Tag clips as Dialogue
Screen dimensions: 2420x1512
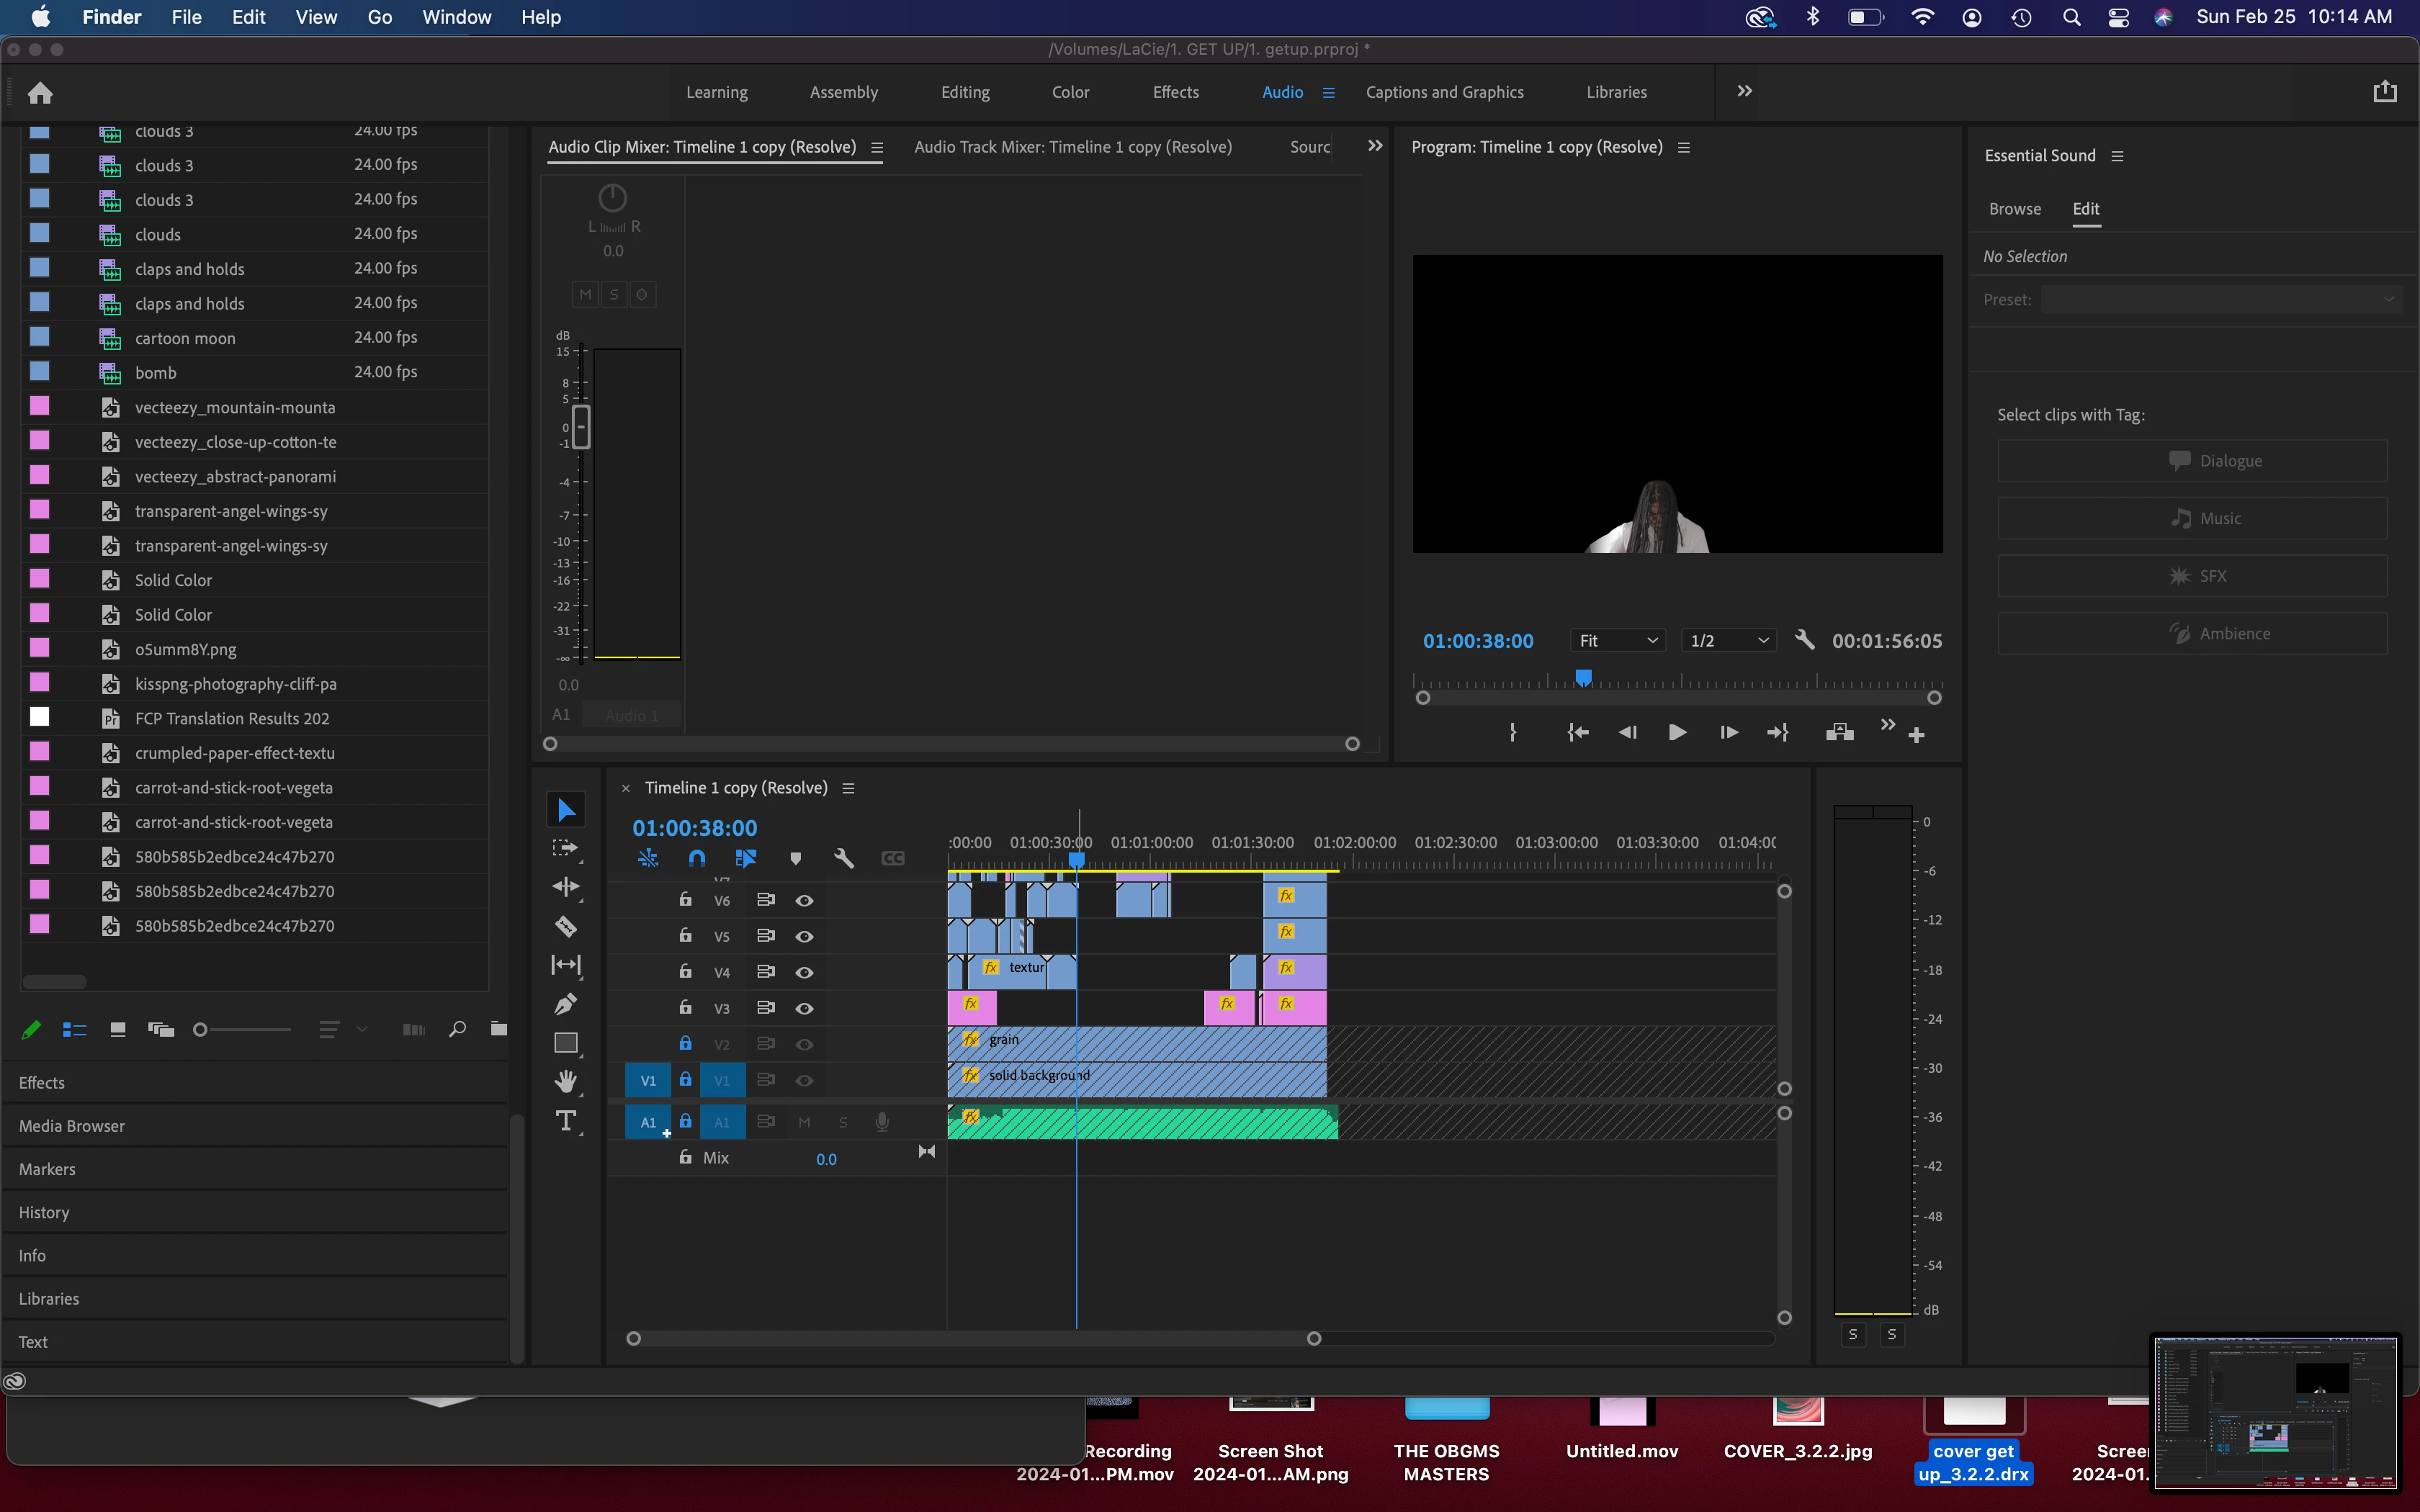(x=2192, y=461)
